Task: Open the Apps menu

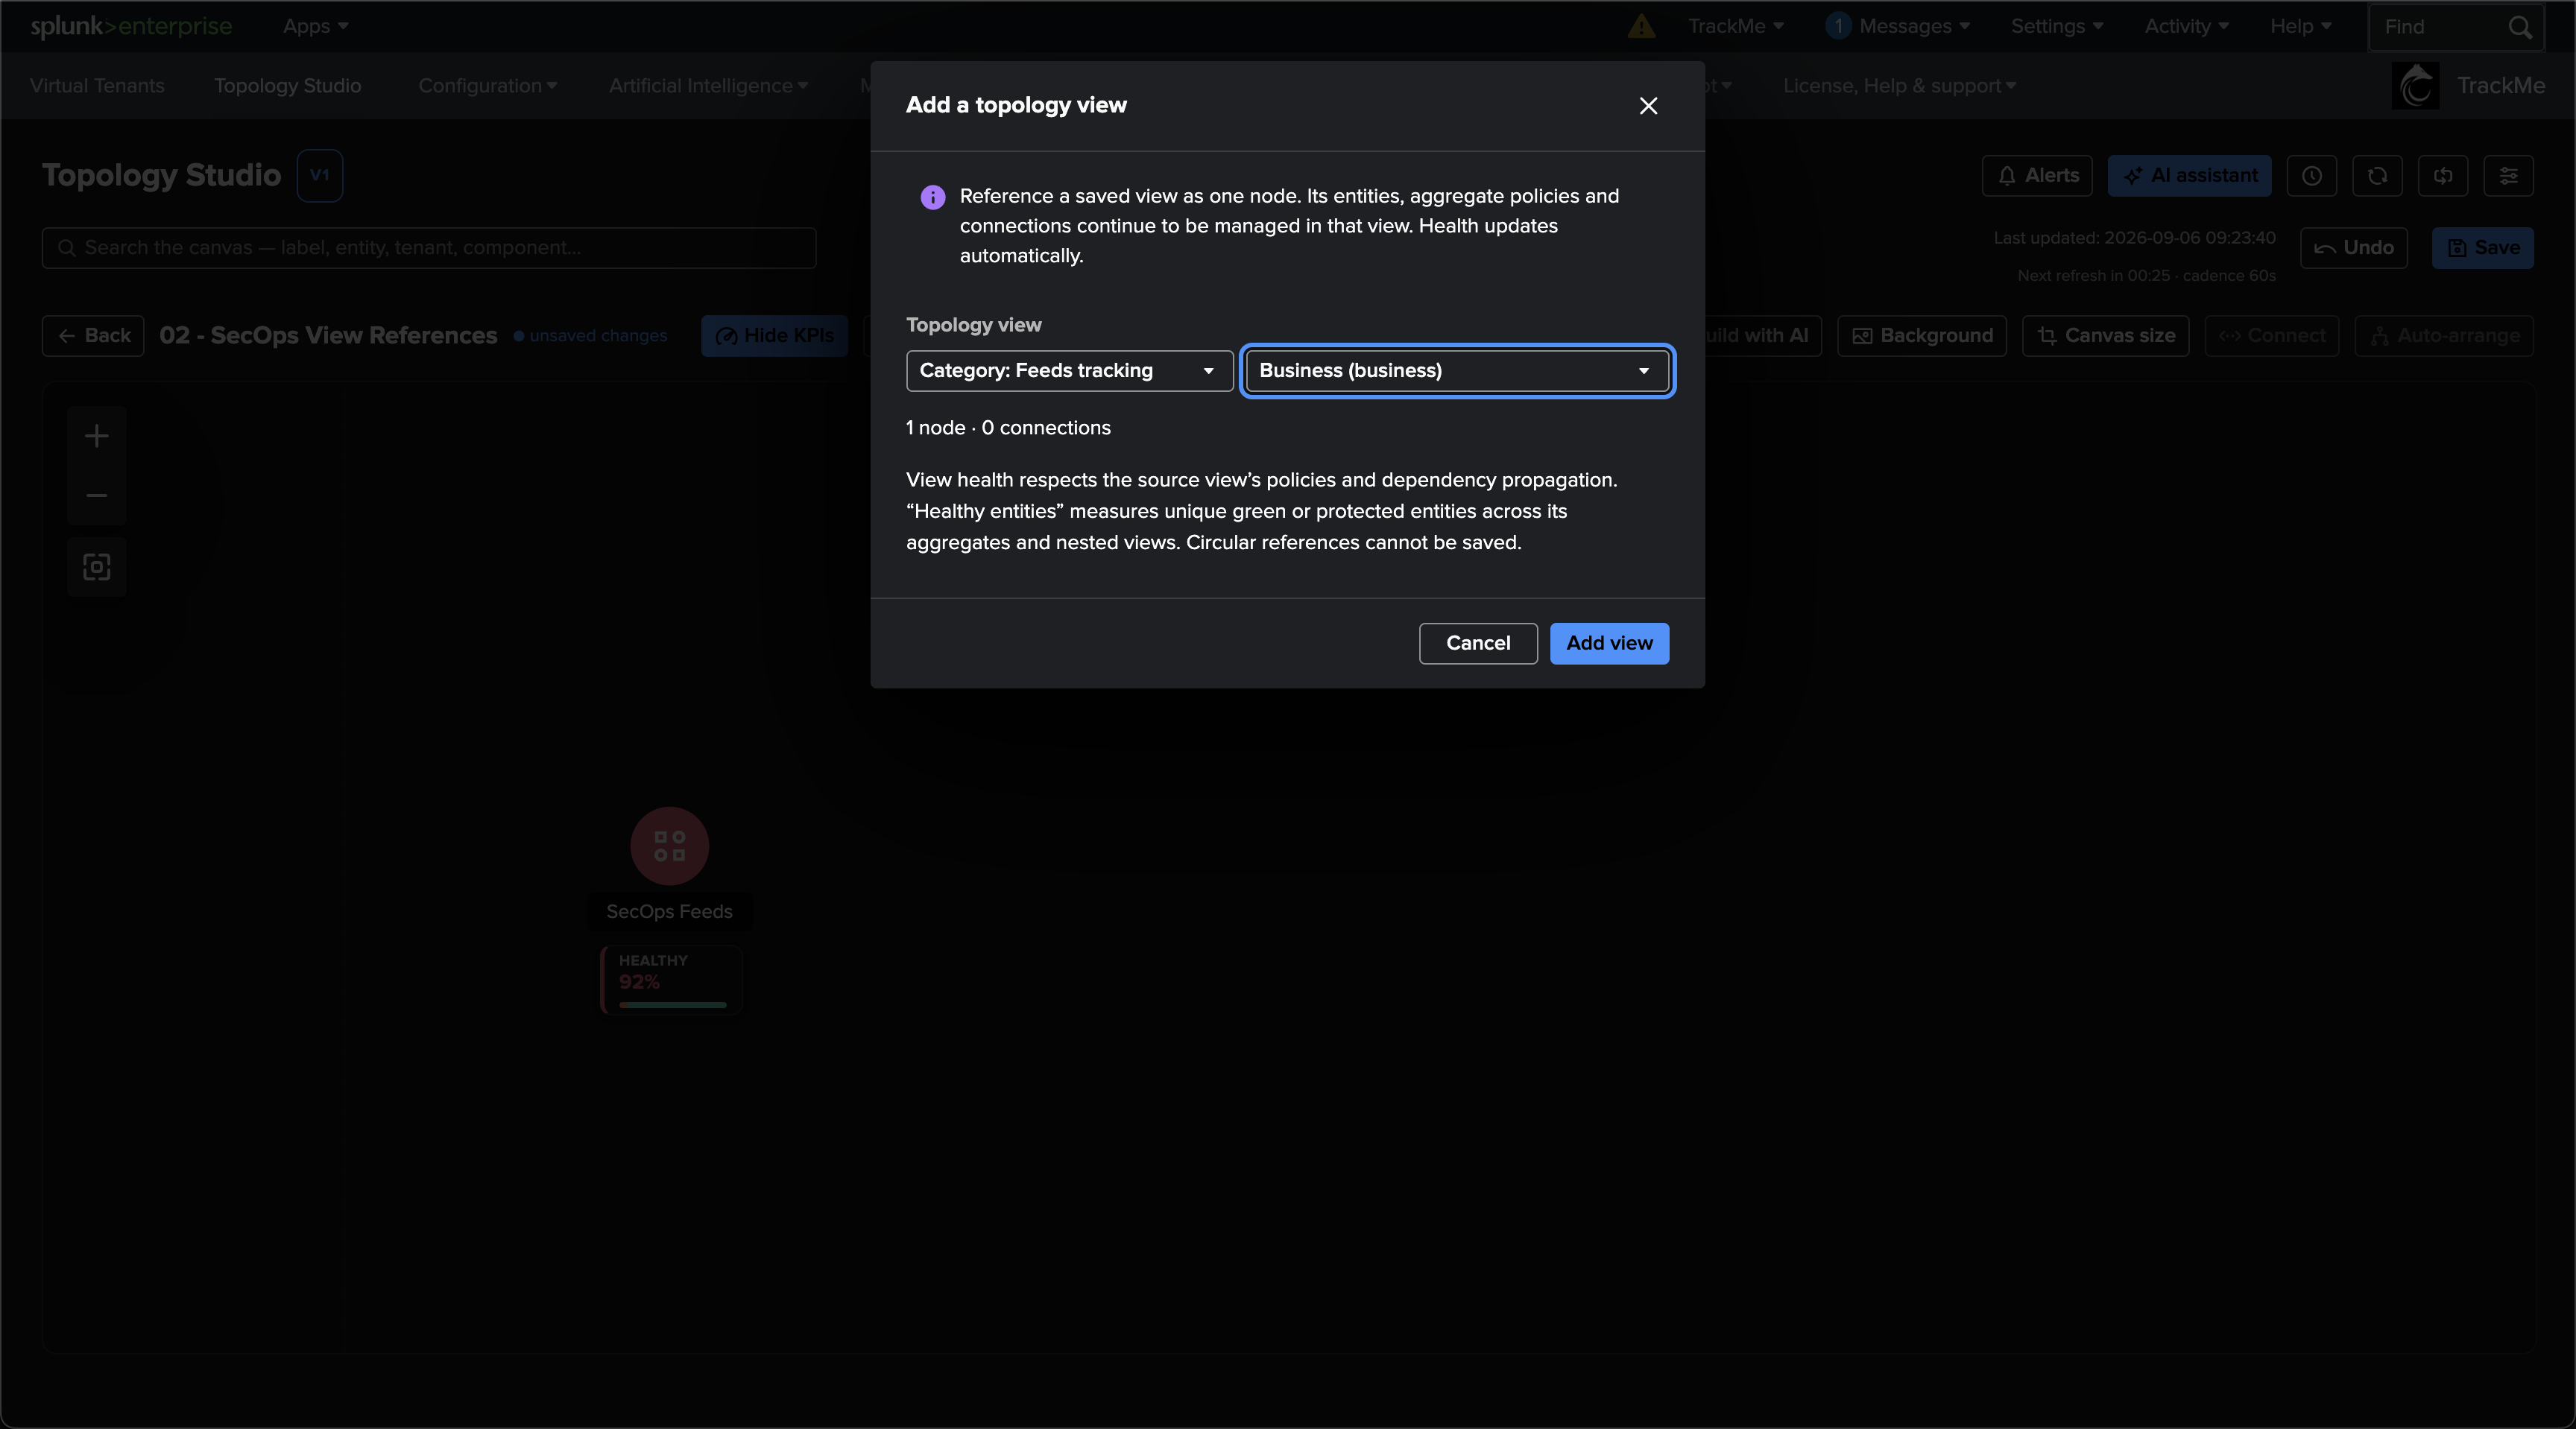Action: pos(315,27)
